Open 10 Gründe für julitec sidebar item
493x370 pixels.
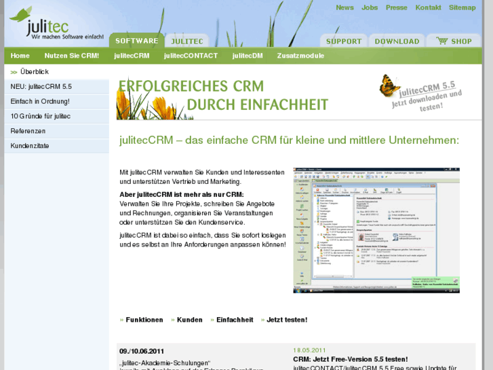[56, 116]
